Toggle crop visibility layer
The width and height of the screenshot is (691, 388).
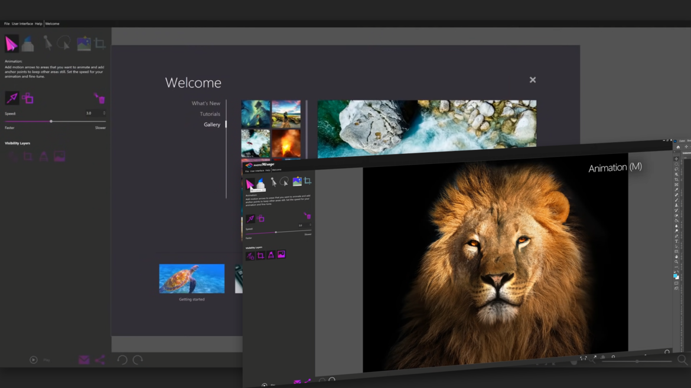tap(28, 156)
